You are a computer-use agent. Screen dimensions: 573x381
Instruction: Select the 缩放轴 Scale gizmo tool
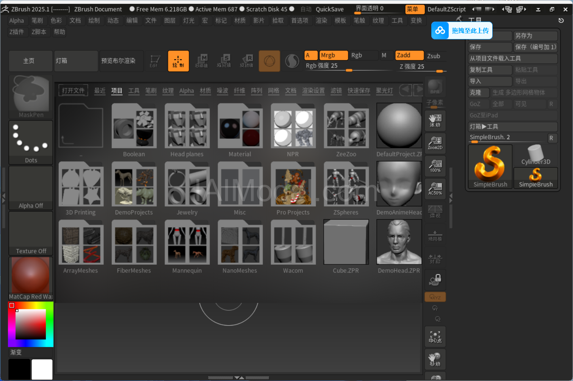click(224, 61)
